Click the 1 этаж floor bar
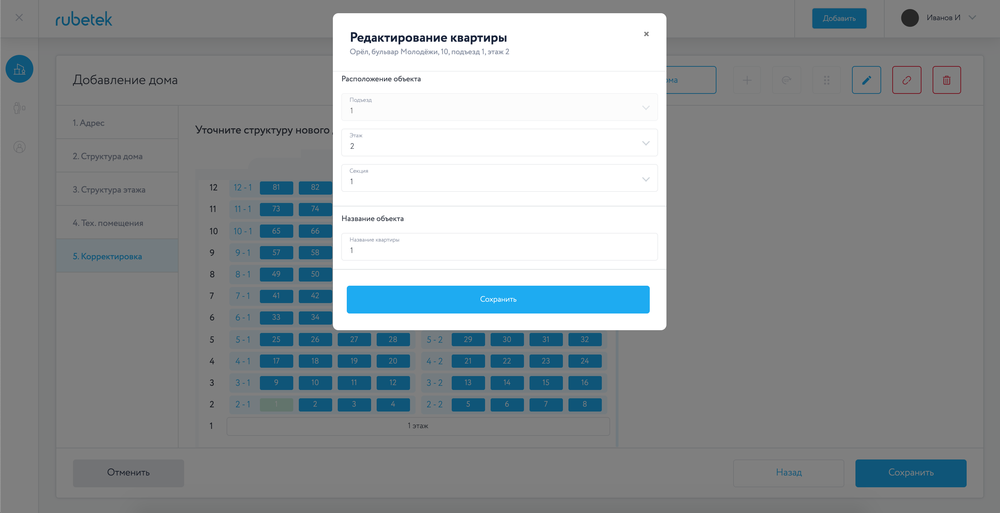 point(418,426)
